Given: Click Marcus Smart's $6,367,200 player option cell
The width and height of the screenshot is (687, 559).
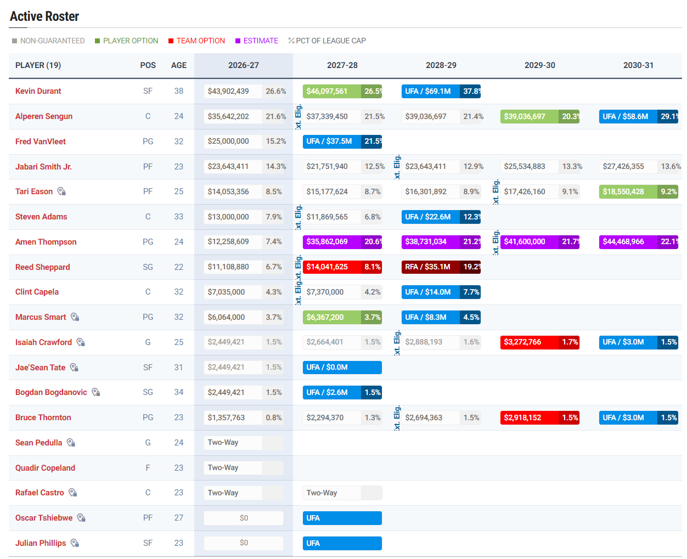Looking at the screenshot, I should pos(342,317).
